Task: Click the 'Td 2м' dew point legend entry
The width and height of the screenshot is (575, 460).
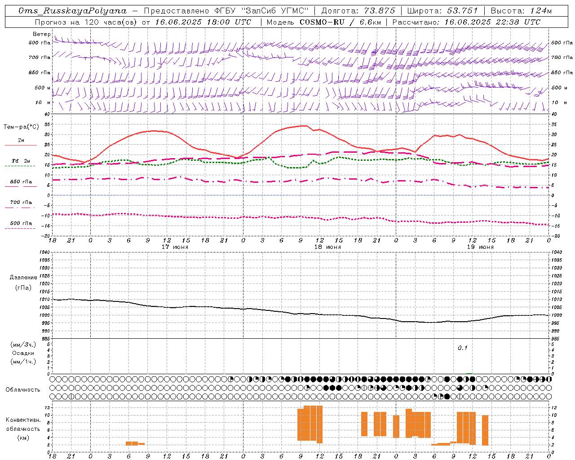Action: pos(21,161)
